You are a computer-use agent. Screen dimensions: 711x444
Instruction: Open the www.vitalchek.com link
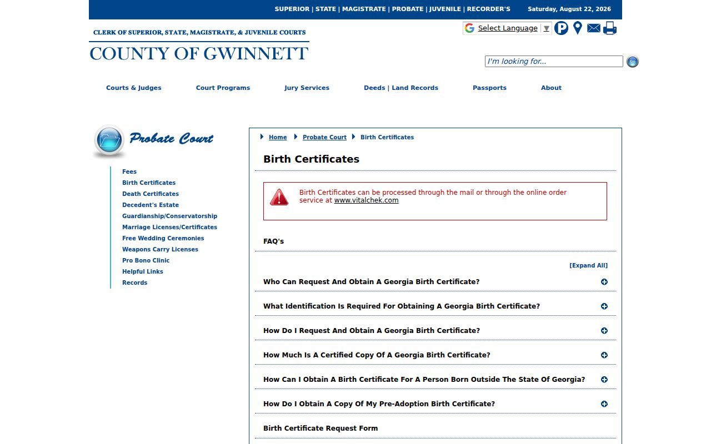366,200
